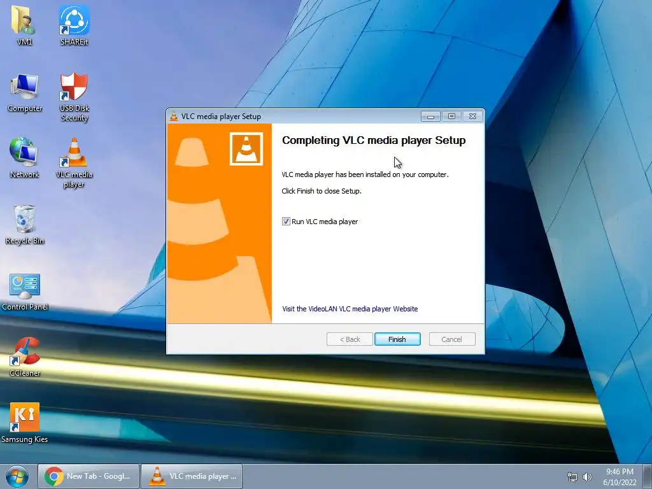Click the VLC media player Setup taskbar button
652x489 pixels.
click(192, 476)
